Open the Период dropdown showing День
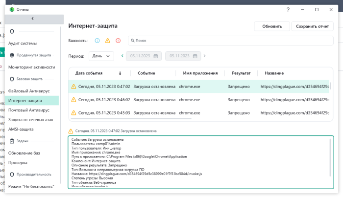 tap(101, 56)
